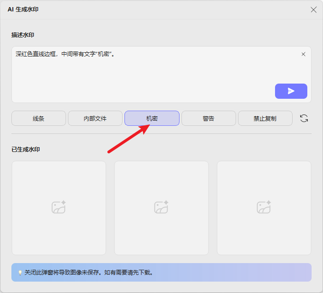The image size is (323, 293).
Task: Click the AI 生成水印 window title
Action: (23, 9)
